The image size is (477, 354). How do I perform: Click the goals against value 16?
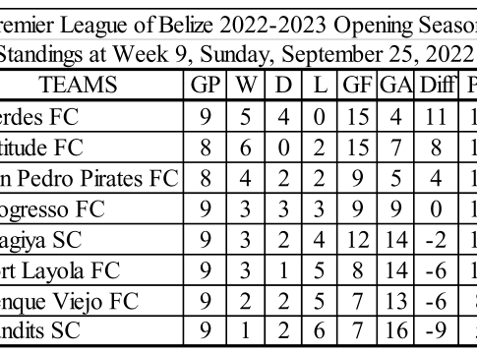click(395, 330)
